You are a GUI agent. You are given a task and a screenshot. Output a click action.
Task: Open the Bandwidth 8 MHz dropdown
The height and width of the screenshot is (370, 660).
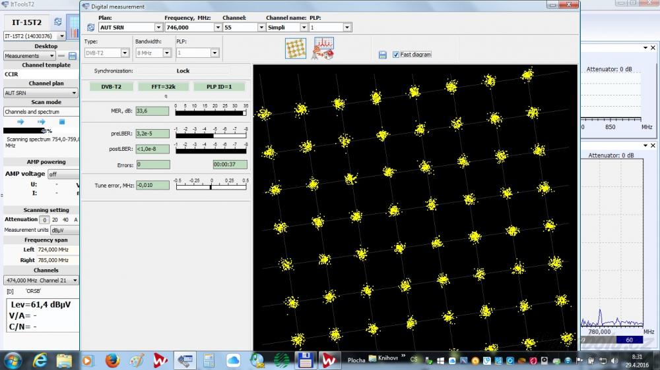pos(167,53)
